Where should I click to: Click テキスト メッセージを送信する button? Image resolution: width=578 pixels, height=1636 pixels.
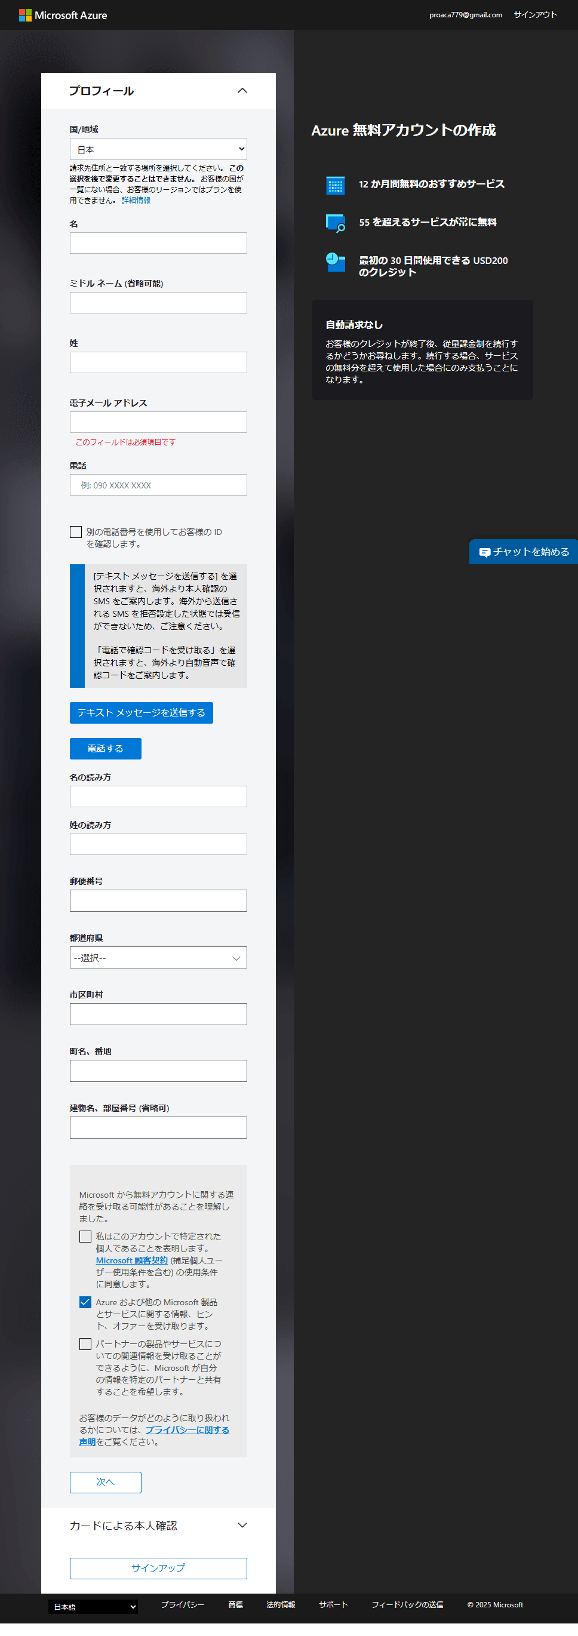click(x=141, y=713)
